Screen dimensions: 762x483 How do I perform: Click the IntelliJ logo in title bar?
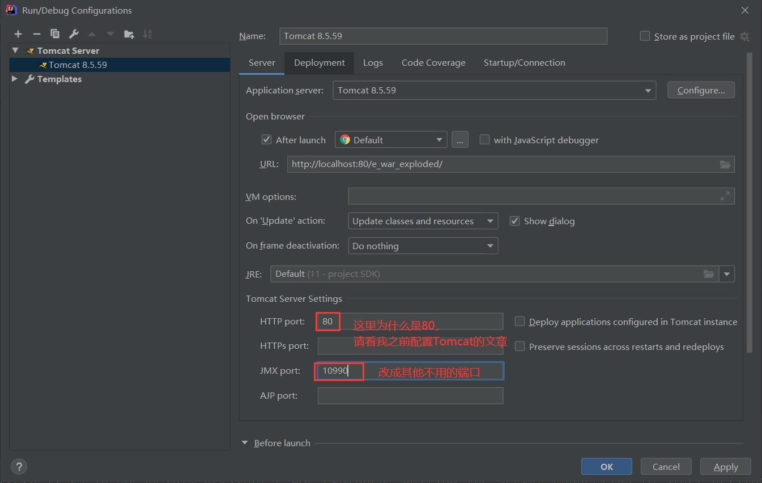pos(11,10)
